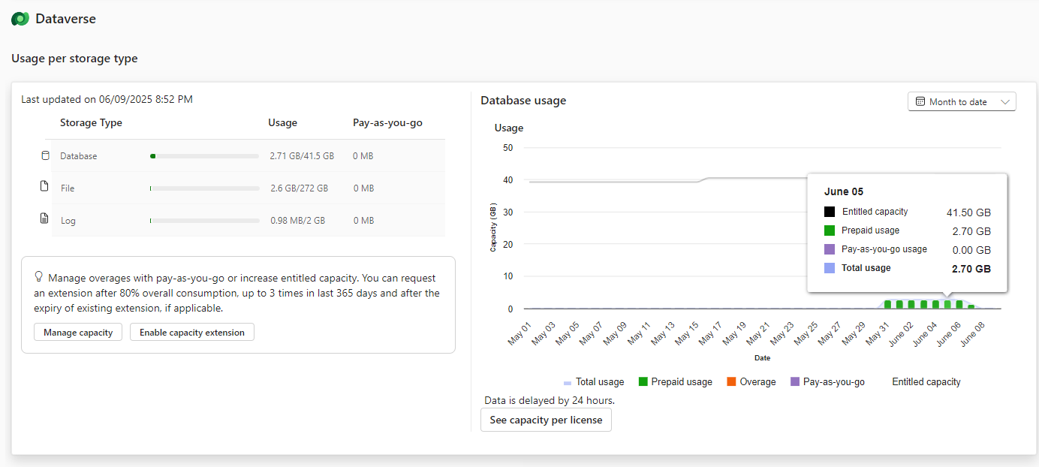Image resolution: width=1039 pixels, height=467 pixels.
Task: Click the 0 MB value in File row
Action: (363, 188)
